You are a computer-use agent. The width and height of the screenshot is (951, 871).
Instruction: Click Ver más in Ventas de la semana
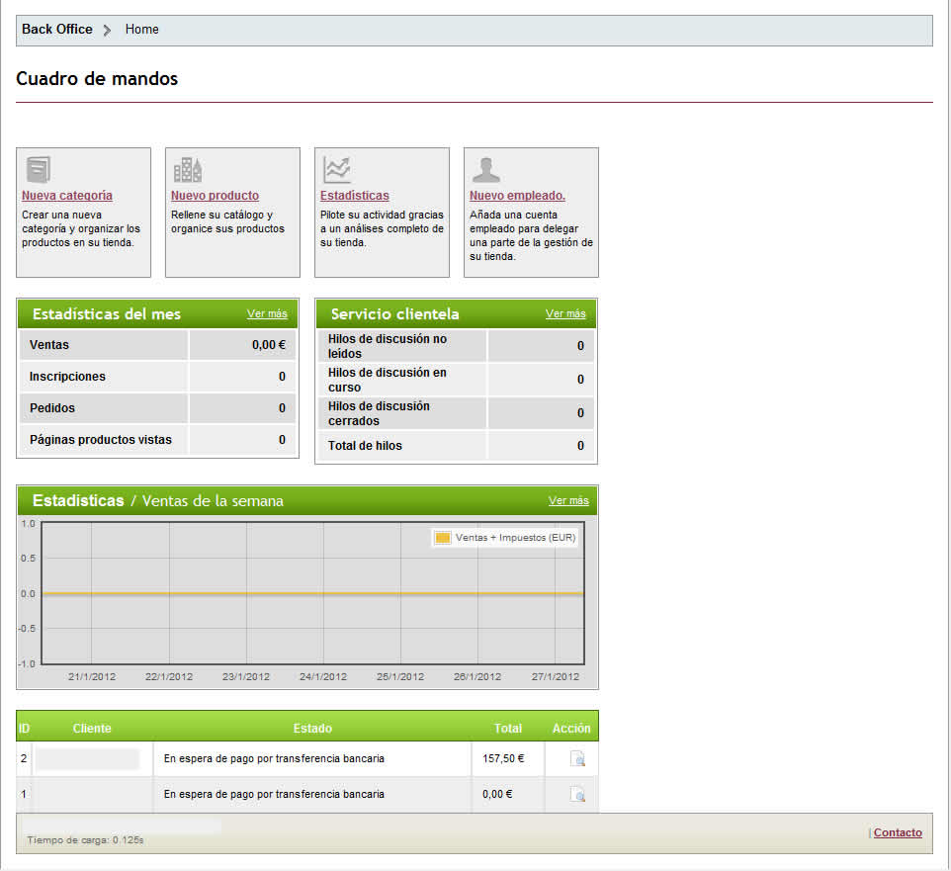tap(568, 500)
